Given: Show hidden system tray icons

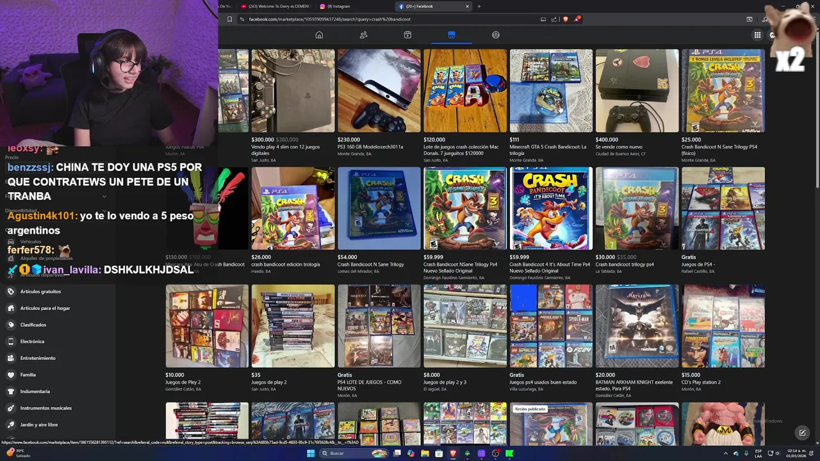Looking at the screenshot, I should pos(725,453).
